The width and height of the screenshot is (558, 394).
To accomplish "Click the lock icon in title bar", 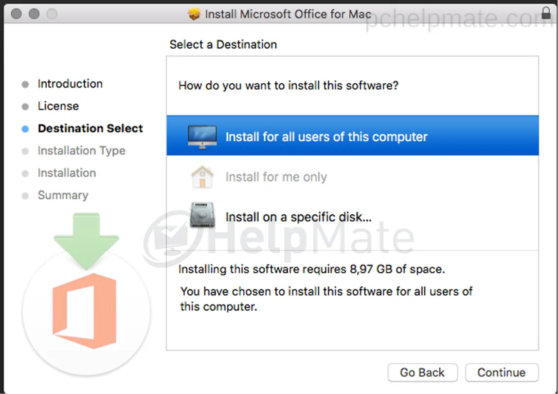I will [x=546, y=13].
